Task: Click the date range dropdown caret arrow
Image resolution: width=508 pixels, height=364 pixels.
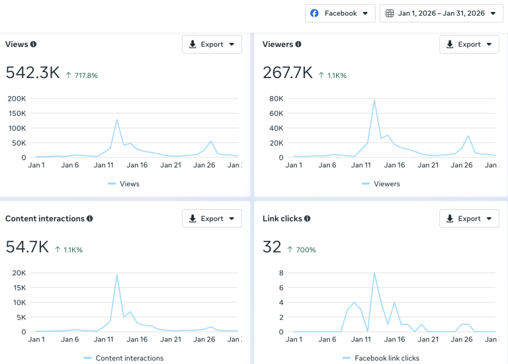Action: pos(493,13)
